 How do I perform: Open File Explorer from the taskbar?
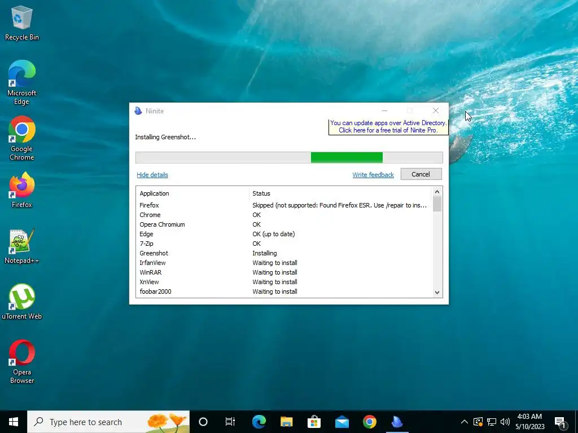pos(286,422)
